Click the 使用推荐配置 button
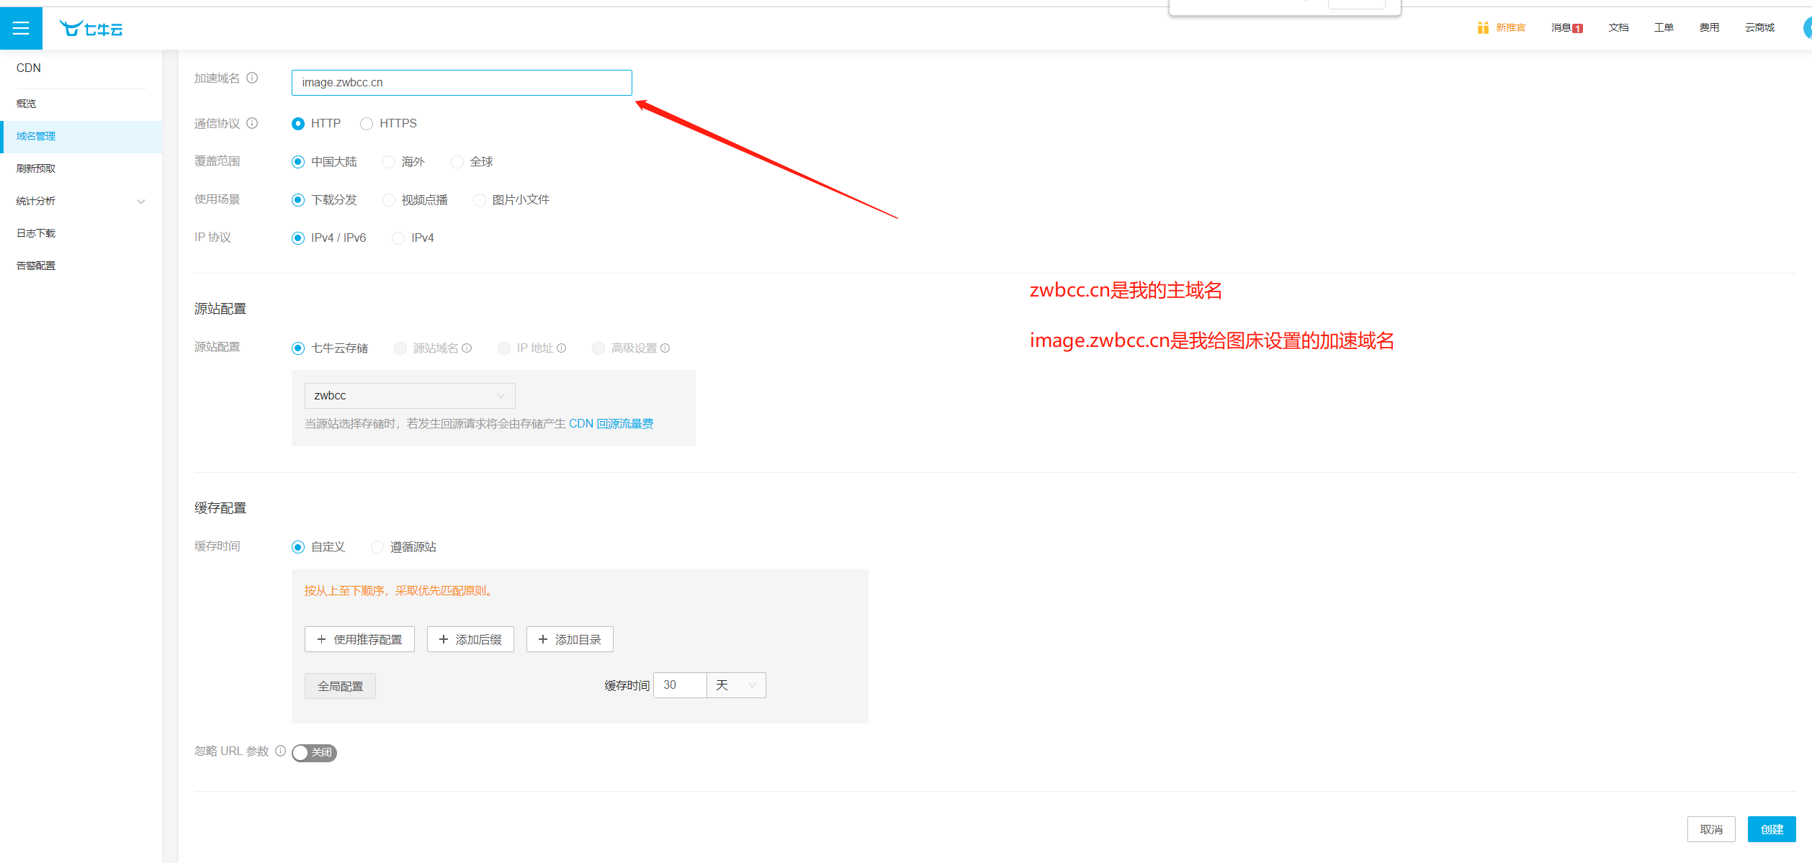1812x863 pixels. point(359,639)
